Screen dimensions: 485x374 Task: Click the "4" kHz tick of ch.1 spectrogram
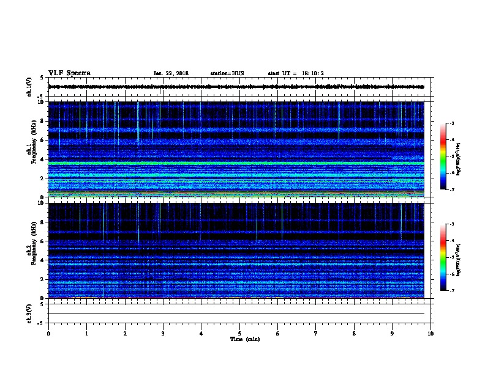[x=42, y=159]
